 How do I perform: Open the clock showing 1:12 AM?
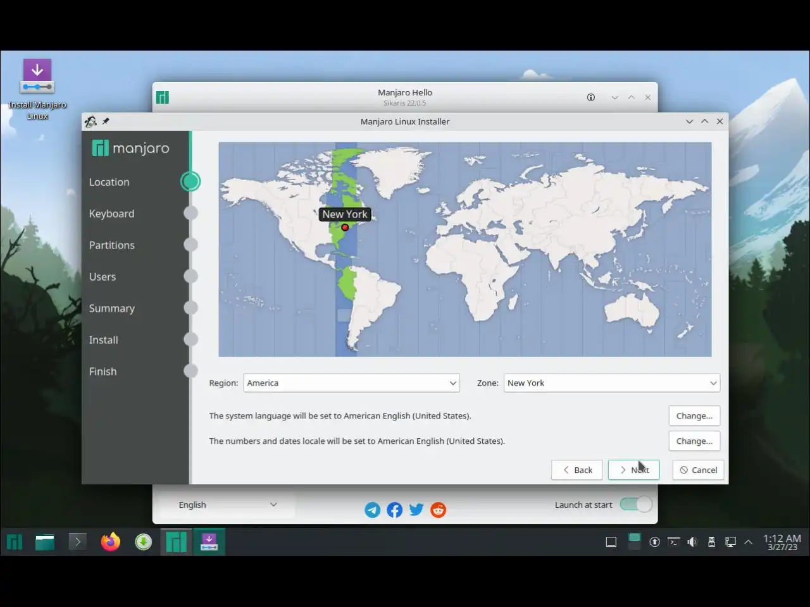pos(782,542)
